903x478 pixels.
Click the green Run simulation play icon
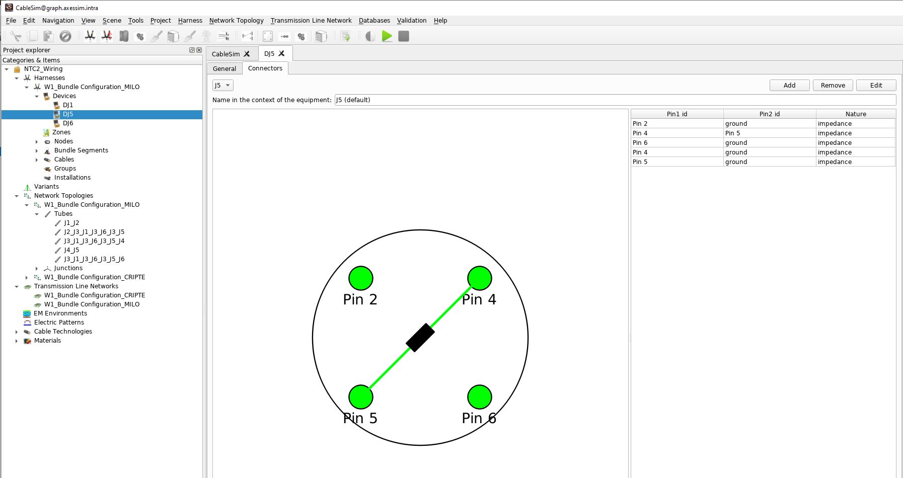pos(387,36)
